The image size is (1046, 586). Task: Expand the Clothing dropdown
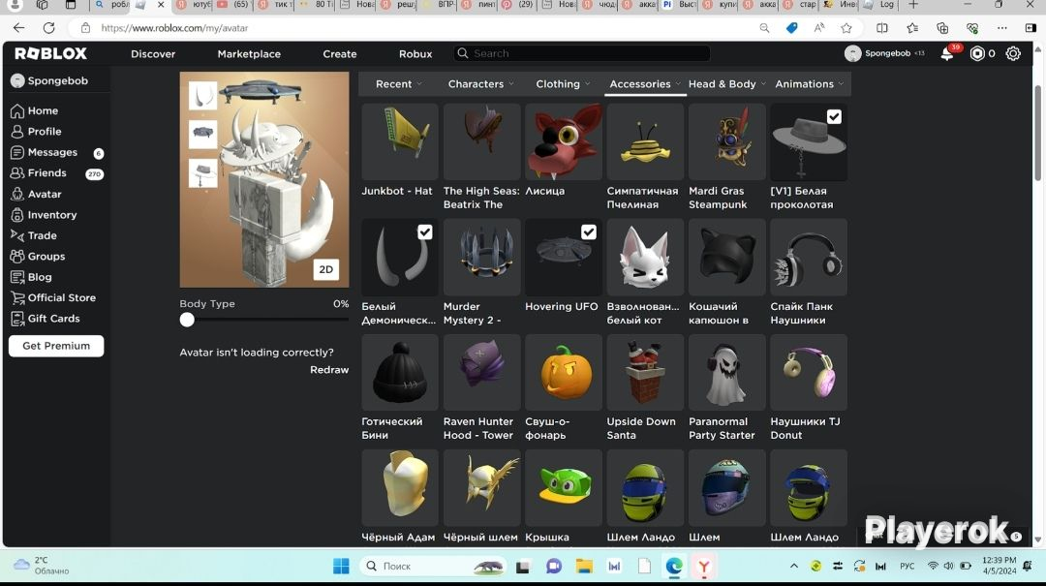[x=563, y=84]
